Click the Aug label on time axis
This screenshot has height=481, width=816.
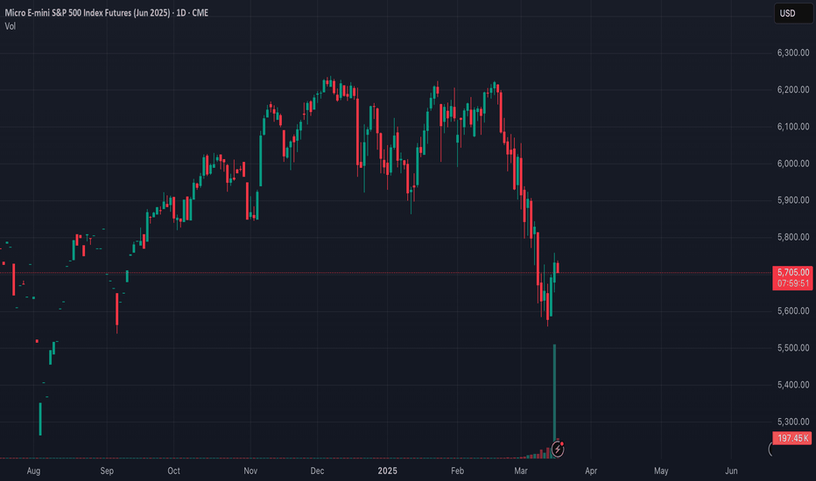[33, 471]
